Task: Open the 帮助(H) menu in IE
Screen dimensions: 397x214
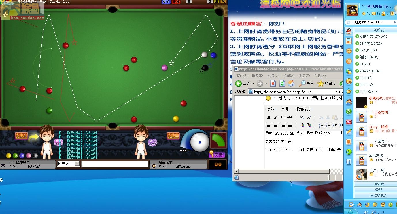Action: [320, 76]
